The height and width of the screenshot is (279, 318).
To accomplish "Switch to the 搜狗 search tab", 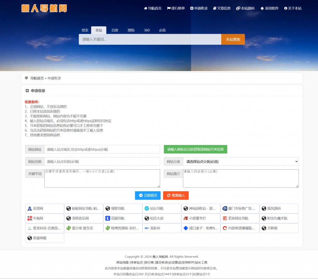I will (x=131, y=30).
